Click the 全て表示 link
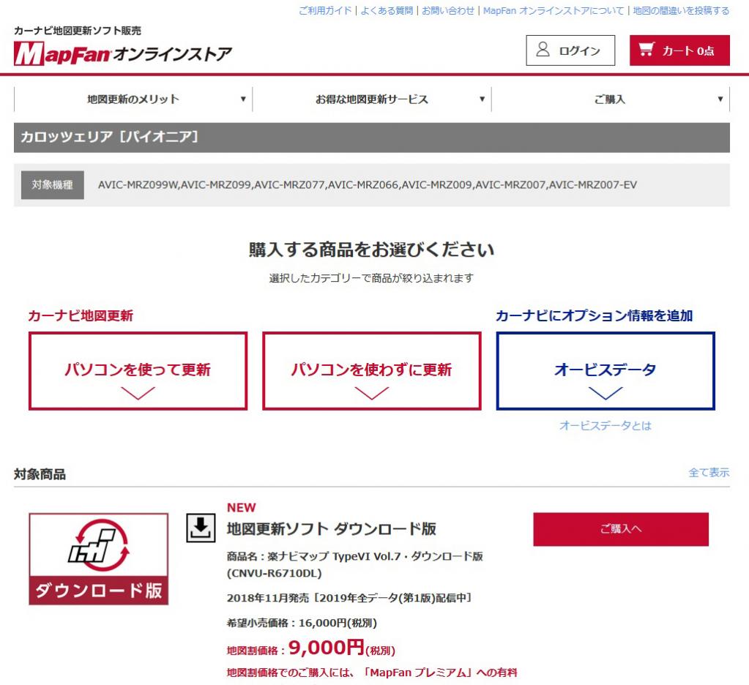 pos(709,473)
